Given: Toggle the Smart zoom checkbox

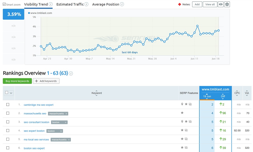Looking at the screenshot, I should coord(4,4).
